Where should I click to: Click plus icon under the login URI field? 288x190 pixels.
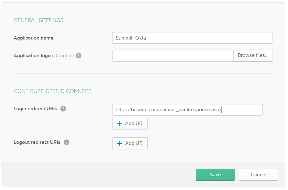tap(119, 124)
